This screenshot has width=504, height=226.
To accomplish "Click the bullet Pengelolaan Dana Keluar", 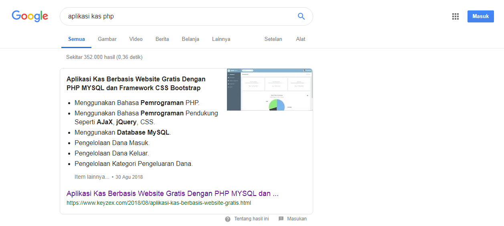I will tap(112, 153).
